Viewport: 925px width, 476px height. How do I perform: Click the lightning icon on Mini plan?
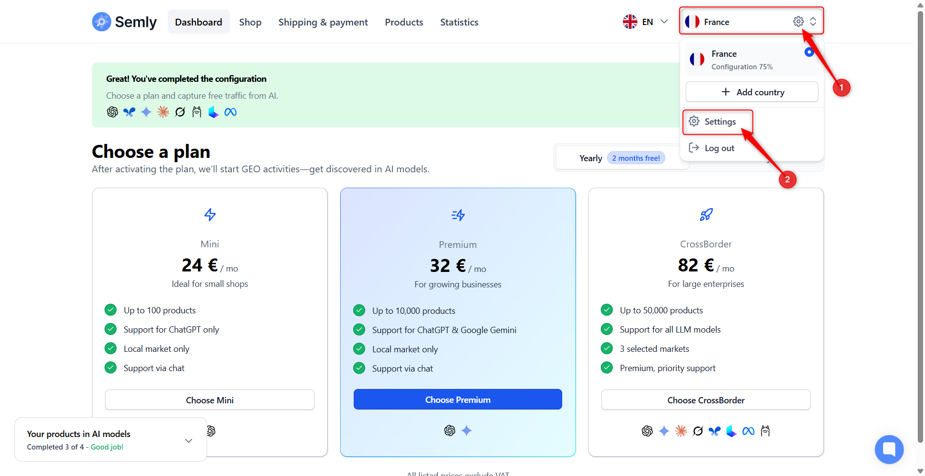(210, 215)
